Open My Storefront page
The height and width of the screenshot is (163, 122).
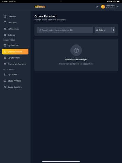pos(15,58)
